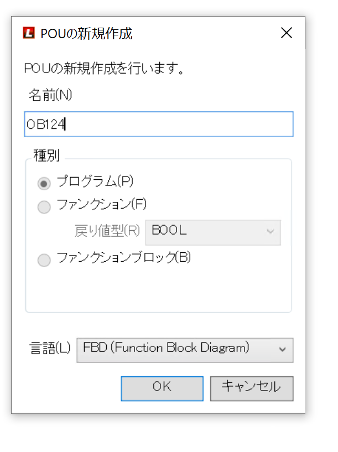Click the 戻り値型(R) label

pos(107,231)
